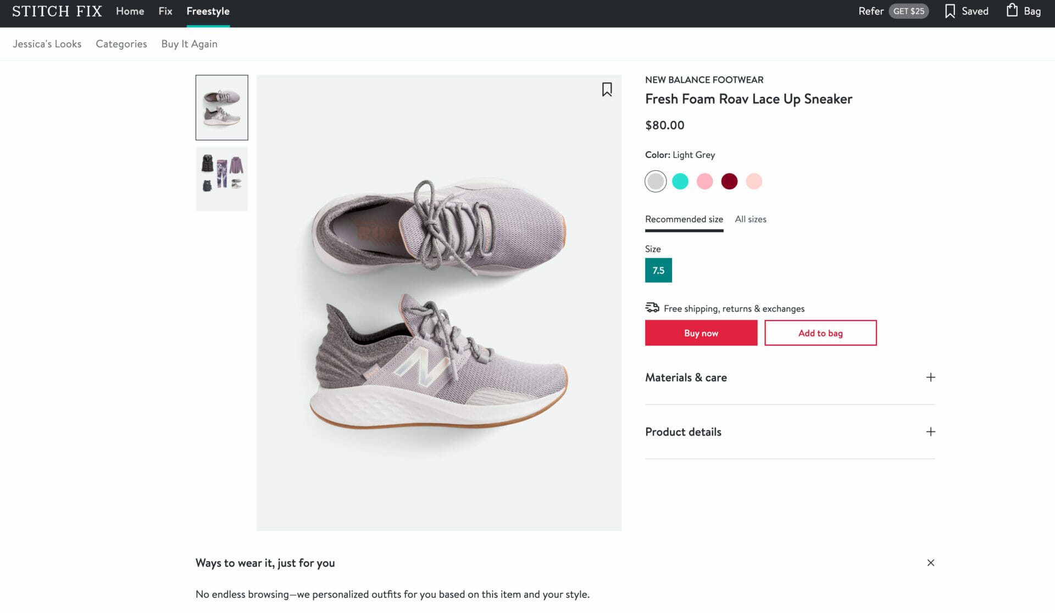Click the free shipping truck icon

coord(652,308)
